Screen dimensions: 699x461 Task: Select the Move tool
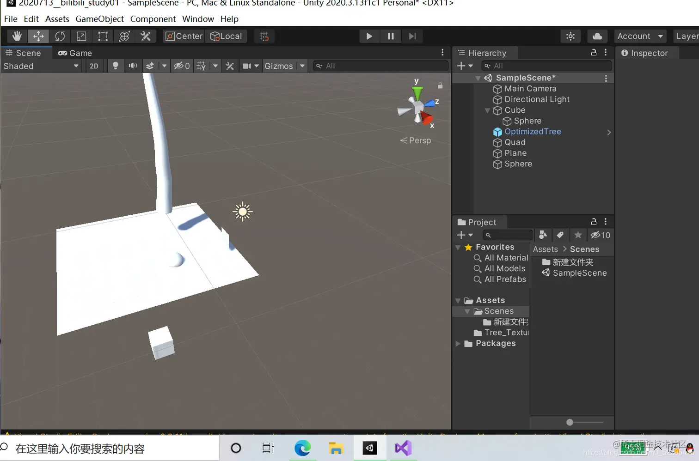[x=38, y=36]
